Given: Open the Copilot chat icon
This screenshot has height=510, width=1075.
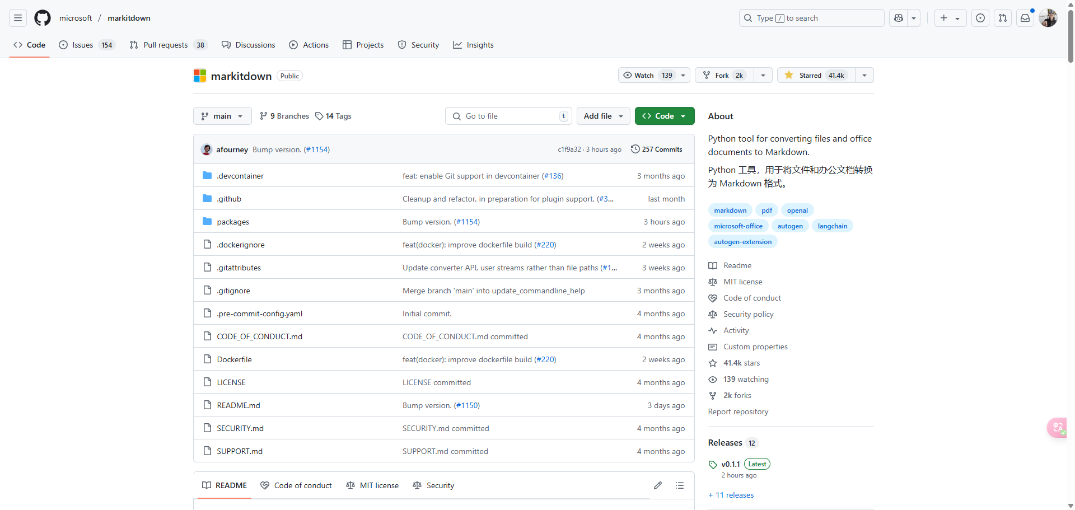Looking at the screenshot, I should (x=899, y=18).
